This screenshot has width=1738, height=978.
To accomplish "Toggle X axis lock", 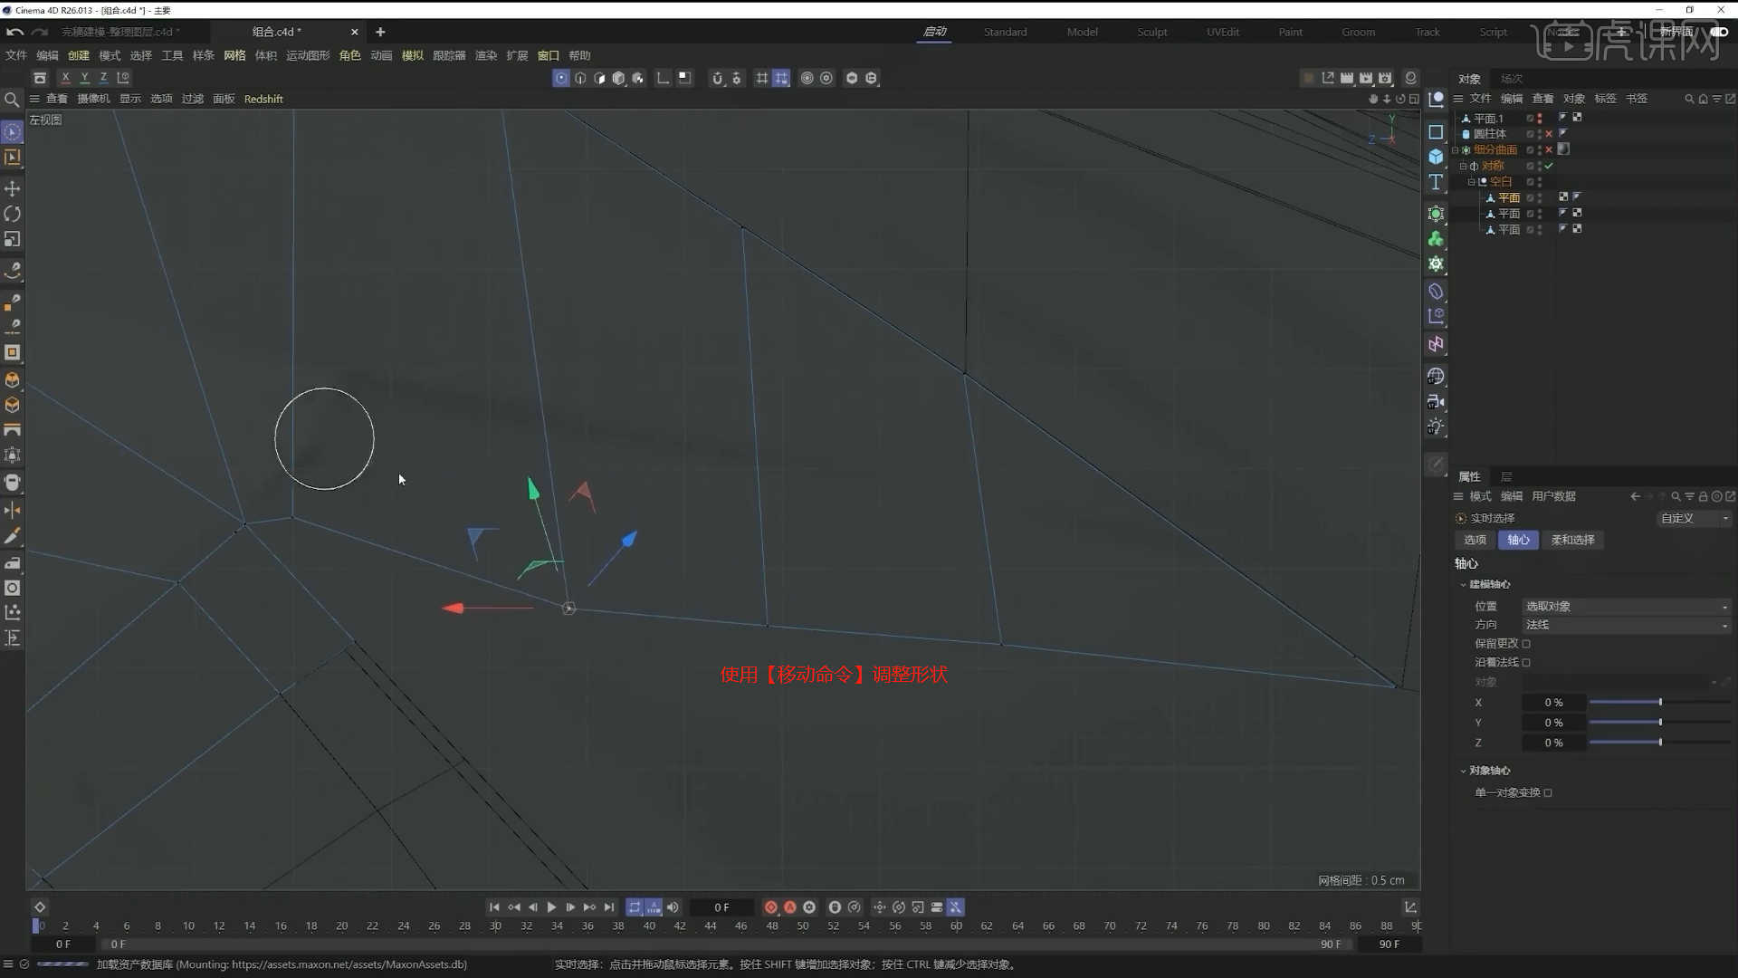I will pyautogui.click(x=65, y=79).
